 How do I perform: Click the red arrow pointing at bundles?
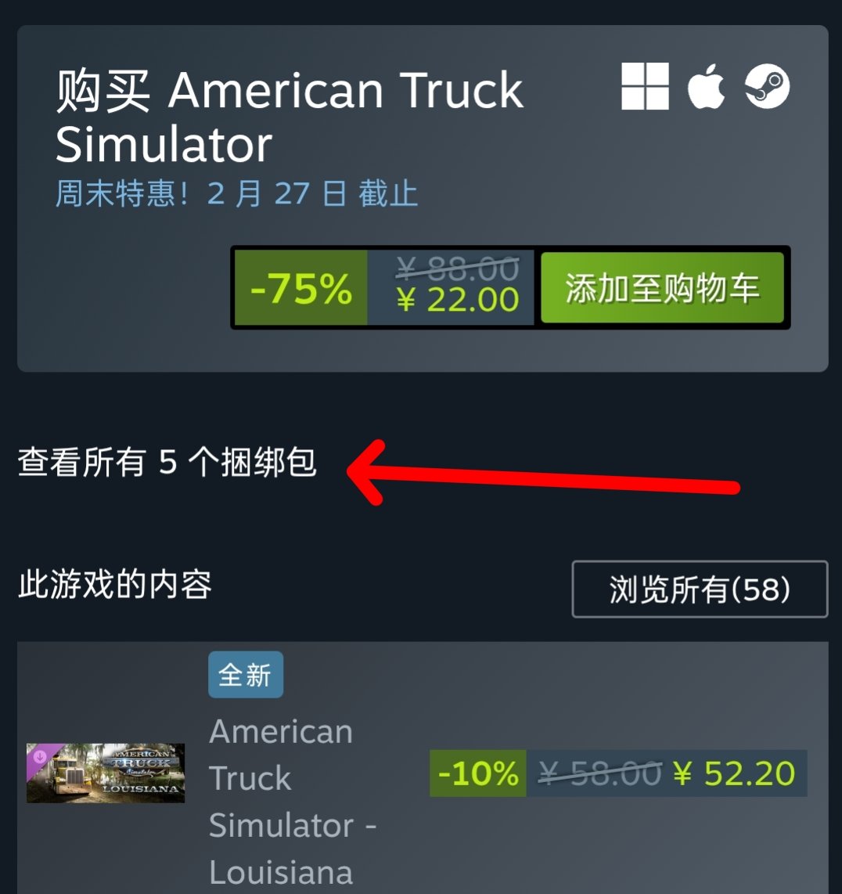[x=543, y=473]
